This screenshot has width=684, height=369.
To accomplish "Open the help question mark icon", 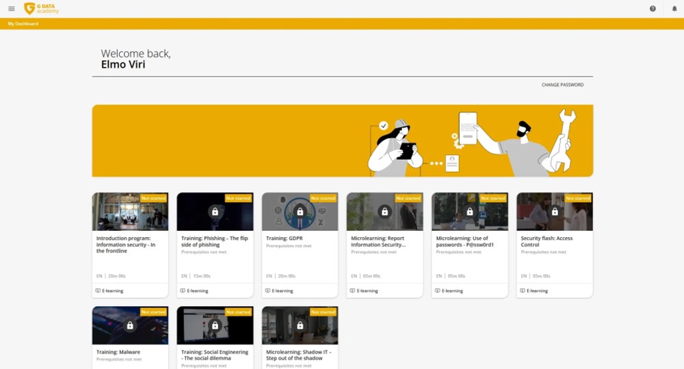I will [653, 9].
